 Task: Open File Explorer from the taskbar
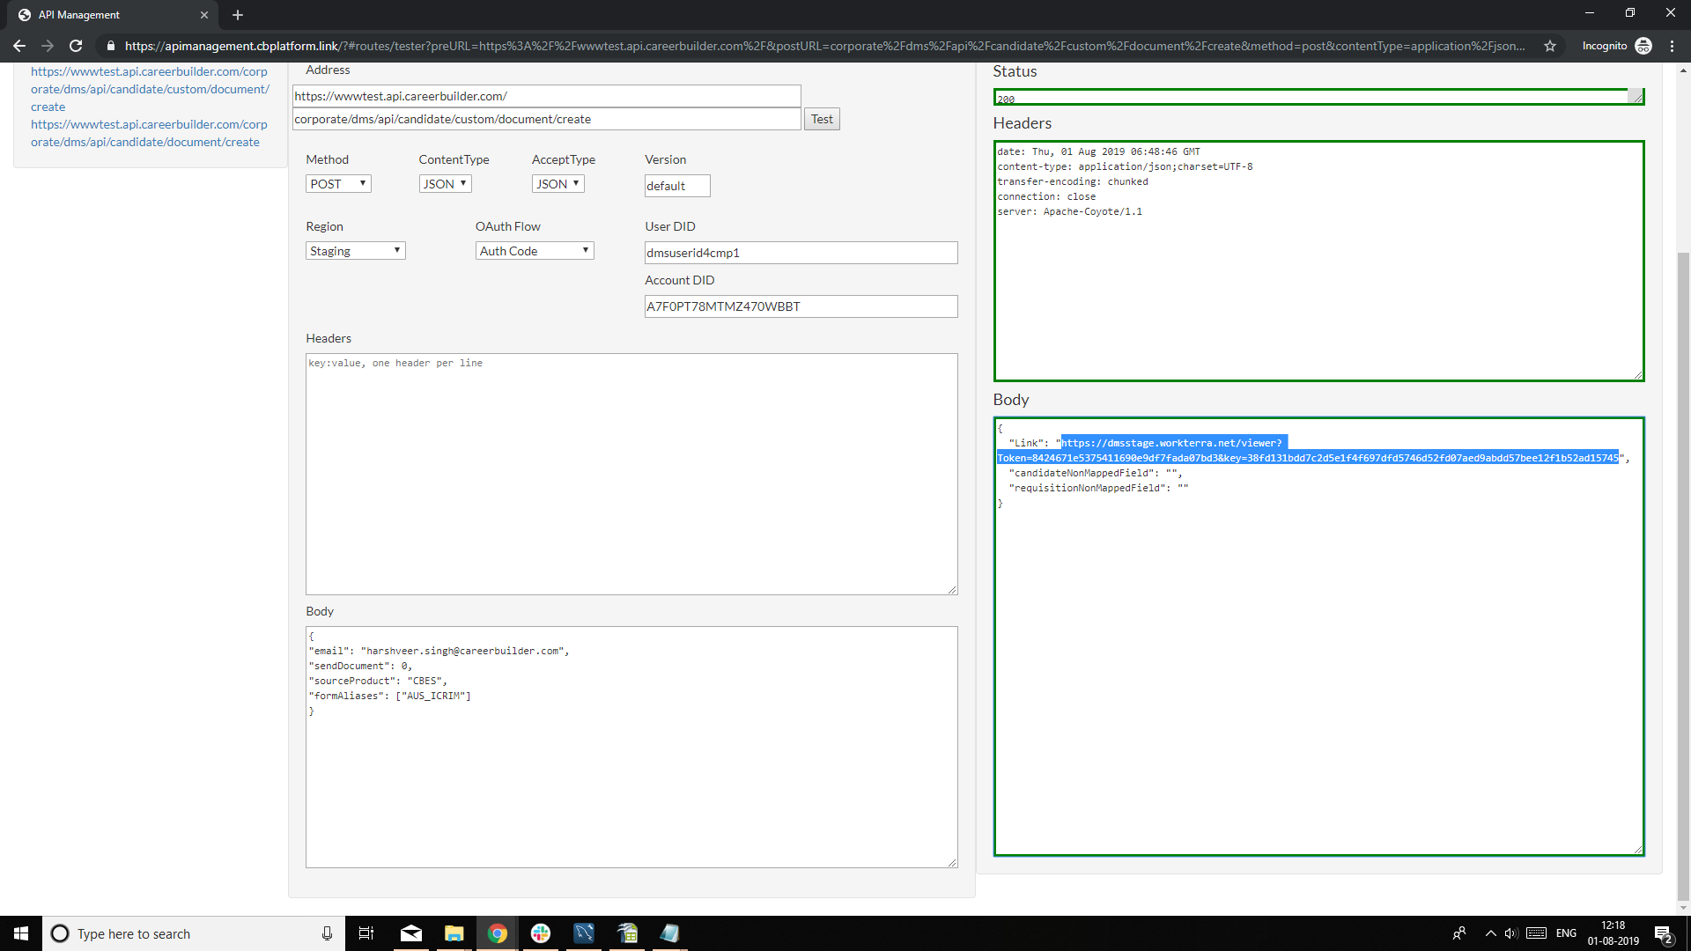point(454,933)
